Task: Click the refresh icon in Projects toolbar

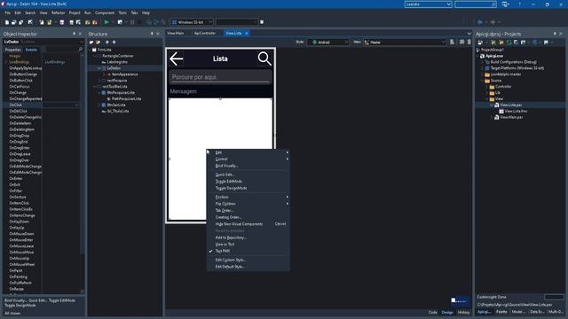Action: coord(509,43)
